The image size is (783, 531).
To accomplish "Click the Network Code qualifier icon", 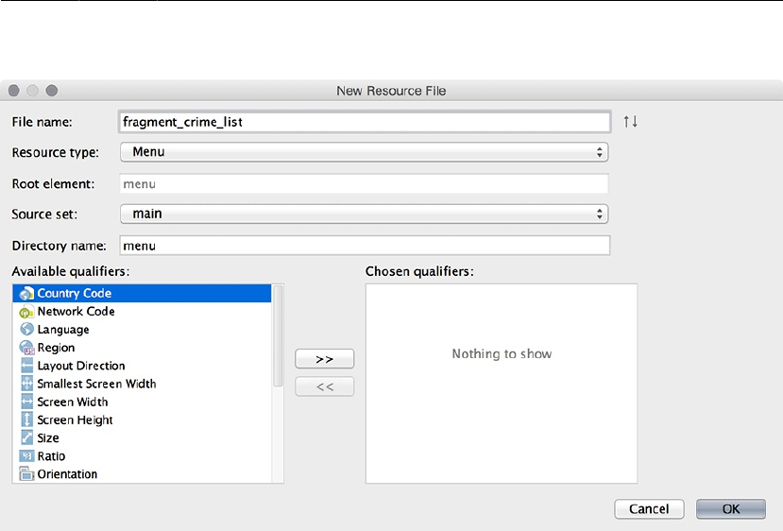I will 26,312.
